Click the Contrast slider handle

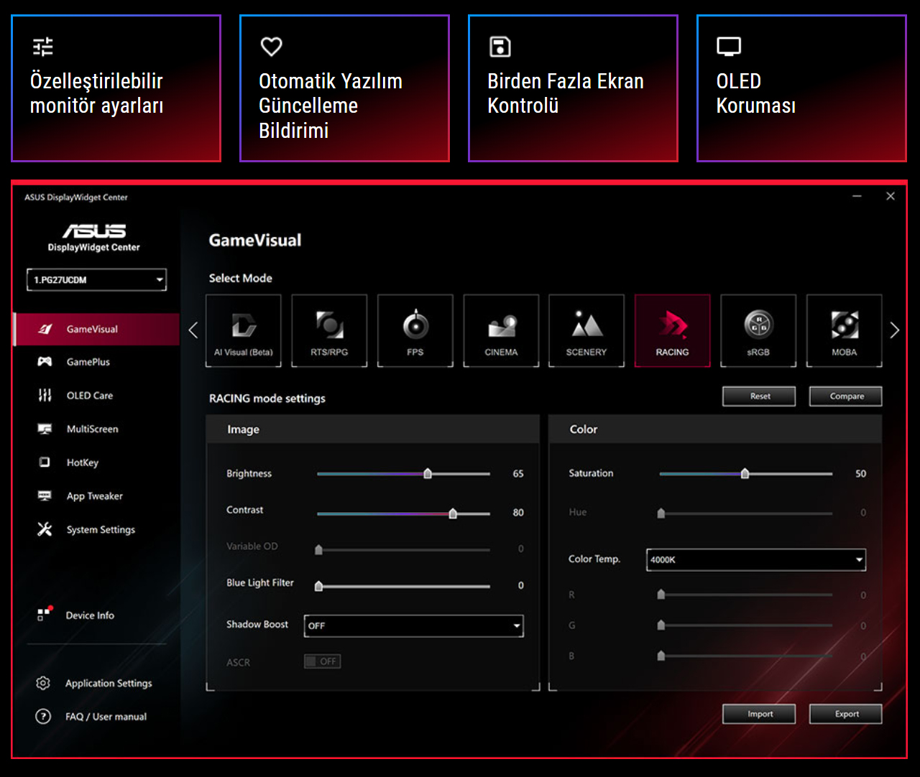tap(453, 513)
